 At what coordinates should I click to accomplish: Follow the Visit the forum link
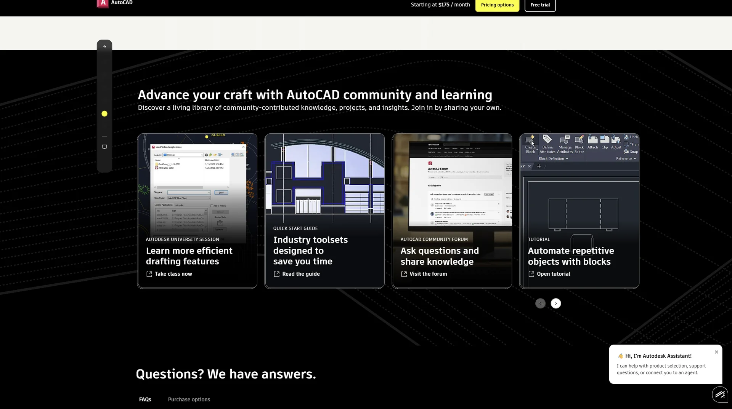pos(424,274)
